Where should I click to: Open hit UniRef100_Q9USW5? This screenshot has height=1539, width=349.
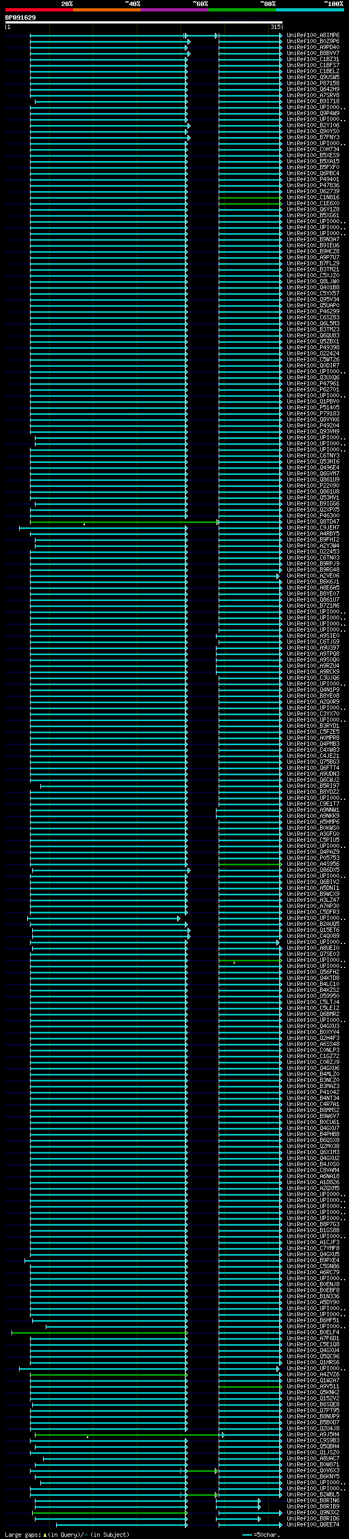click(x=312, y=77)
